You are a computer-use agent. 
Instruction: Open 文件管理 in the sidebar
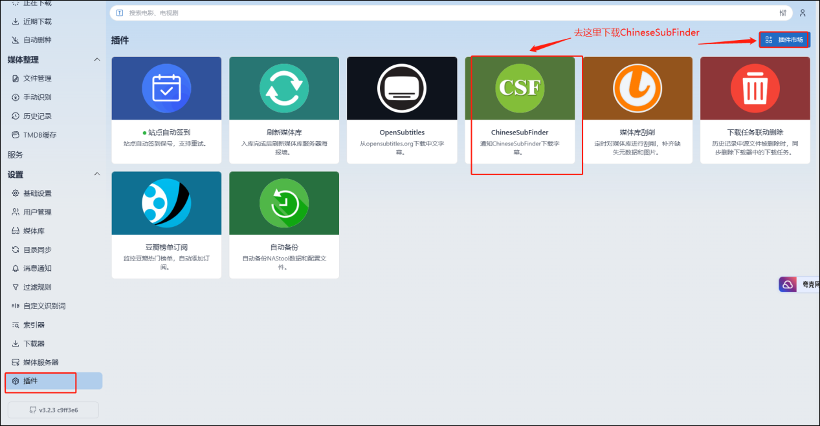(37, 78)
